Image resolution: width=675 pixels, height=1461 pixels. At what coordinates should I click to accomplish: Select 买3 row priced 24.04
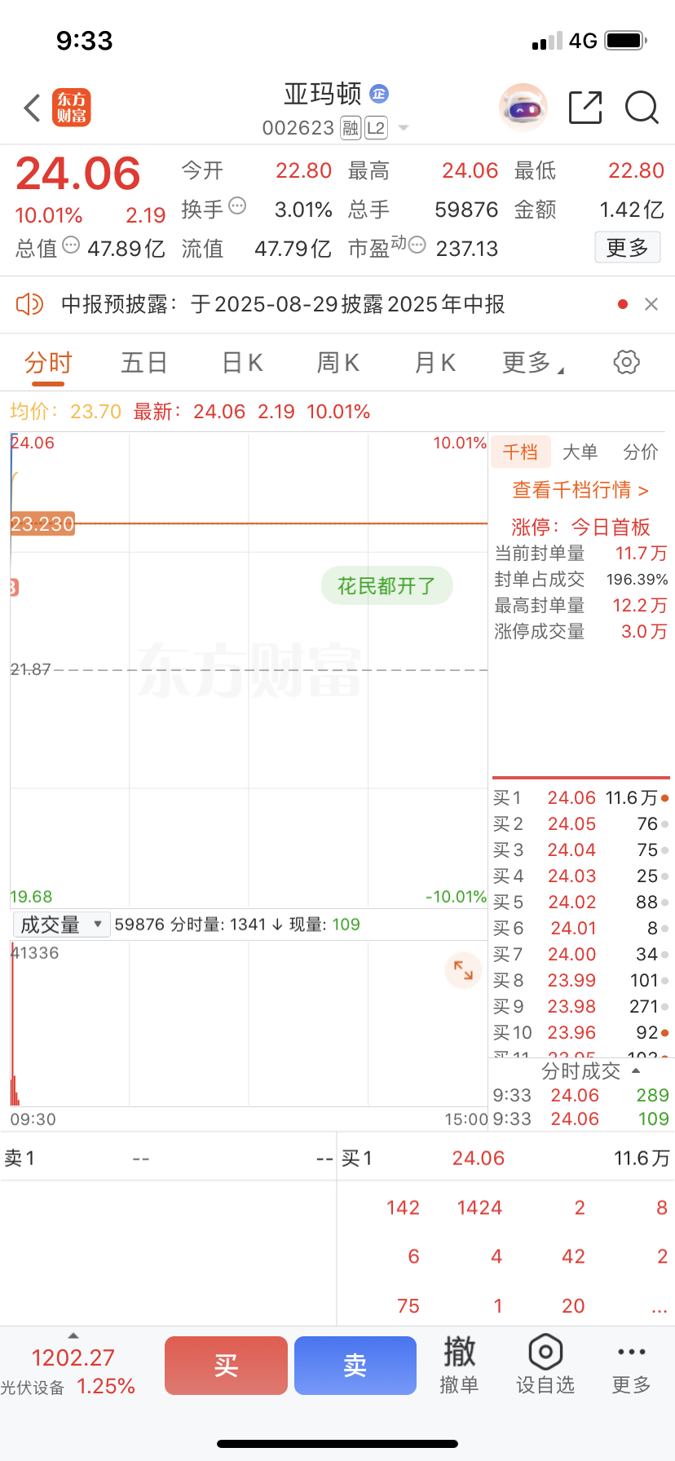coord(580,850)
